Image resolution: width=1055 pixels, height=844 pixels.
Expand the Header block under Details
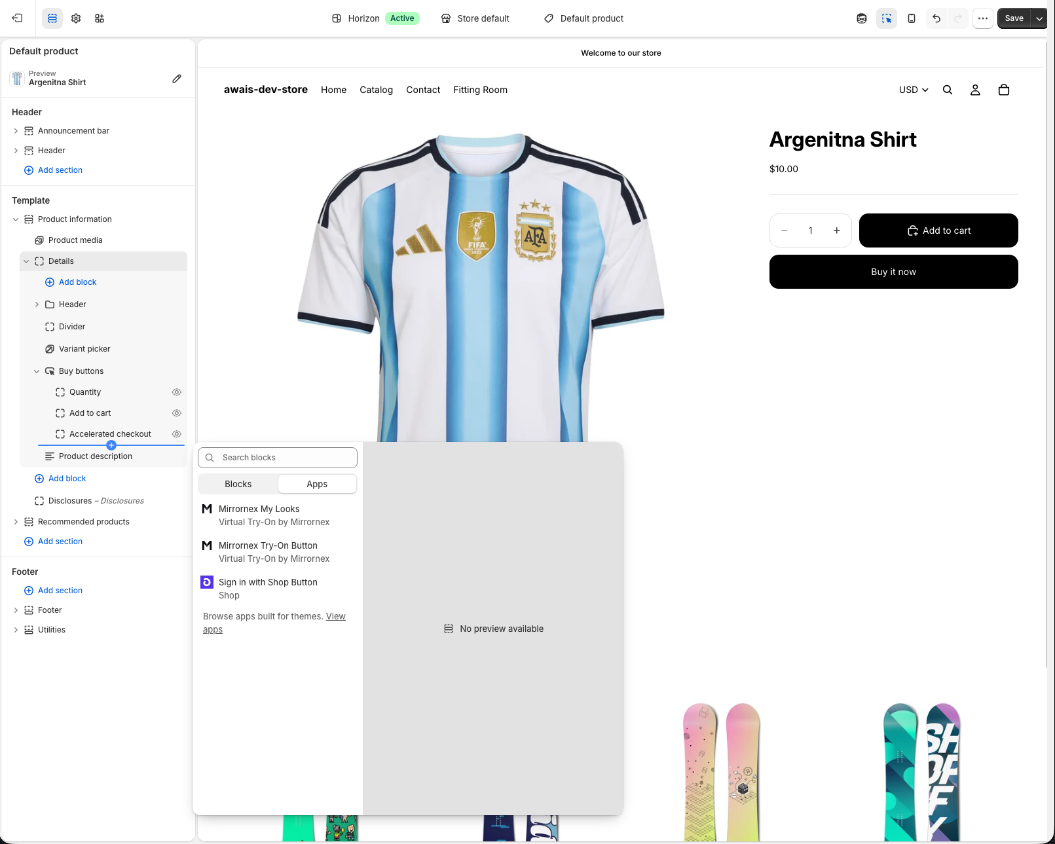37,304
